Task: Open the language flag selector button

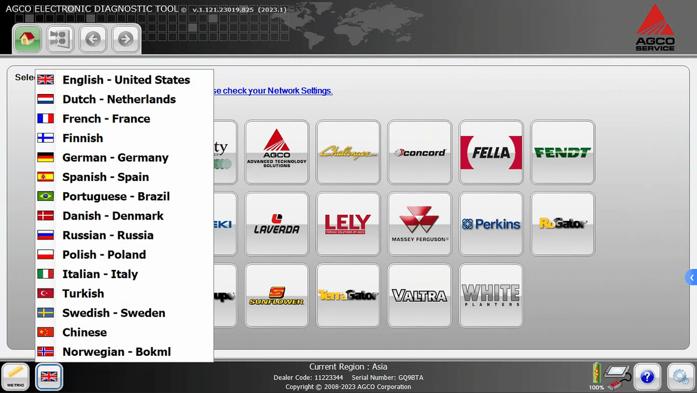Action: tap(49, 377)
